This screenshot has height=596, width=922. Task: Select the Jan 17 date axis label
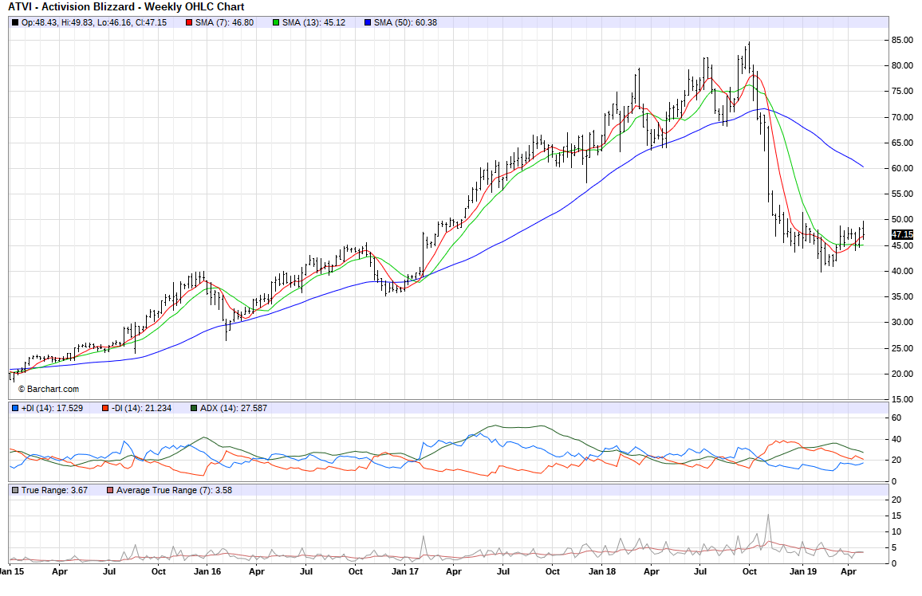tap(405, 571)
